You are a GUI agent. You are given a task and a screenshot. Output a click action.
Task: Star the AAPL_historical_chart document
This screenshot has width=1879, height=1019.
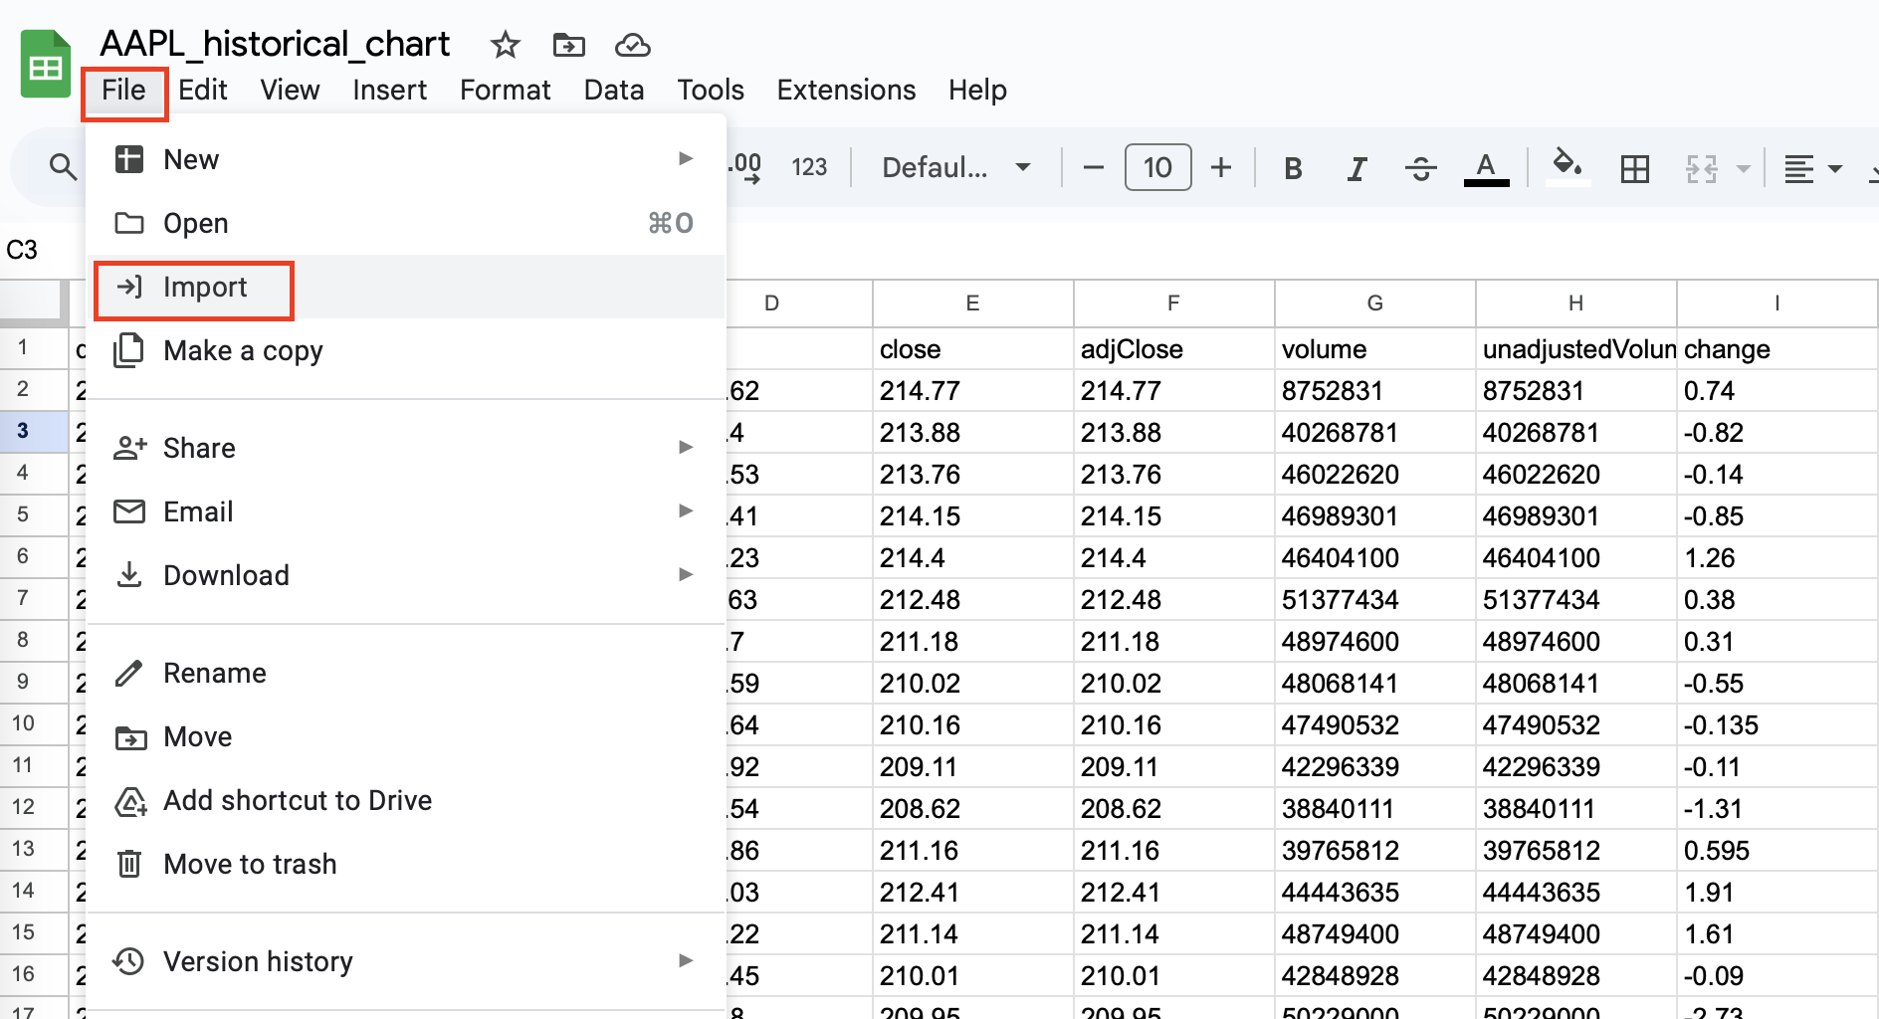506,45
